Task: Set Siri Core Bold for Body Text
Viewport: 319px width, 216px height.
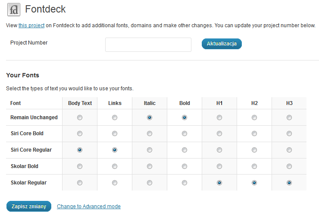Action: [x=80, y=134]
